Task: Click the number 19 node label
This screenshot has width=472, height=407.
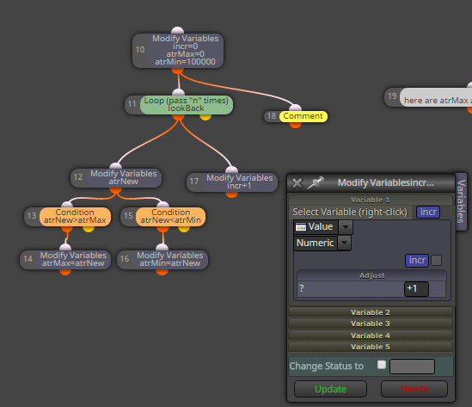Action: pos(392,96)
